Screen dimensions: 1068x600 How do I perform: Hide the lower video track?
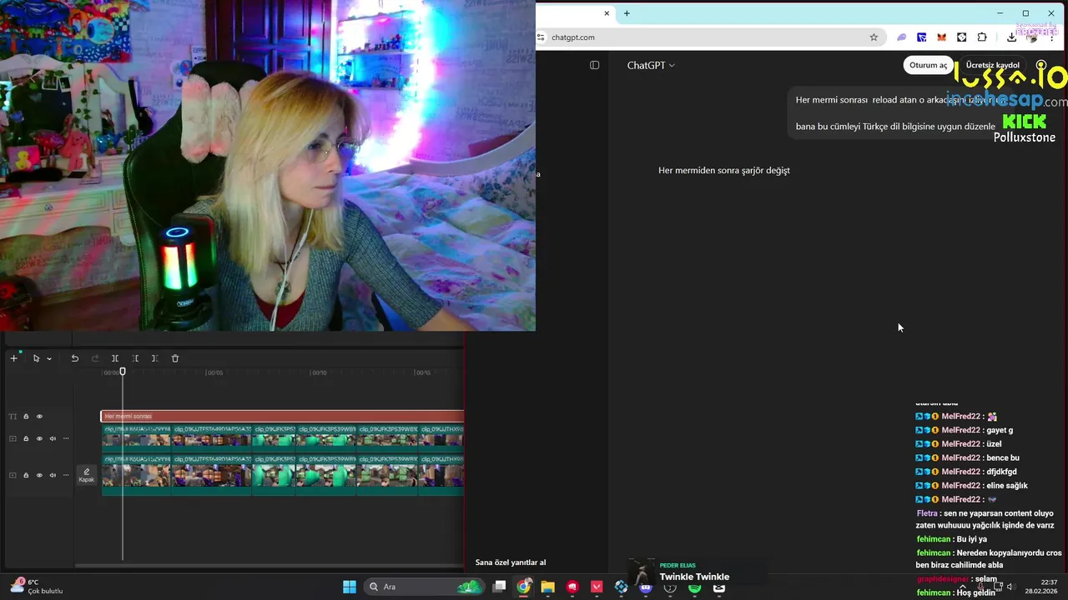pyautogui.click(x=39, y=475)
